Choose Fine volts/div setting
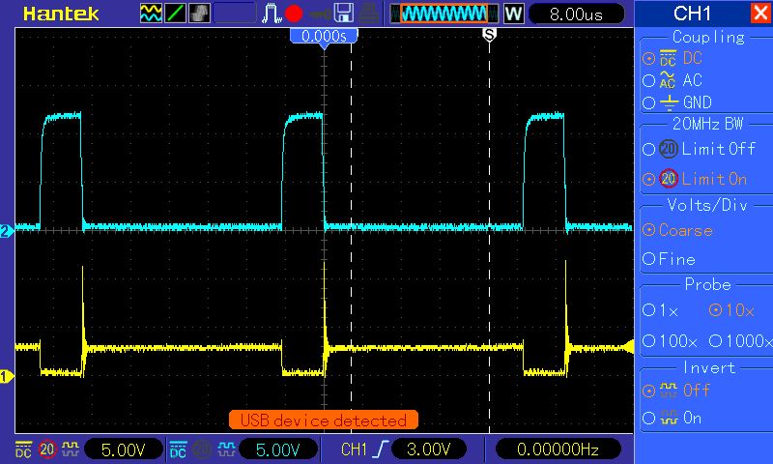 coord(648,259)
